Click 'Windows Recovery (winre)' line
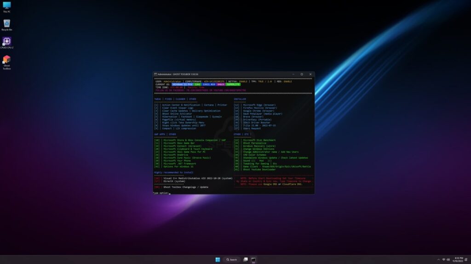The image size is (471, 264). click(255, 146)
